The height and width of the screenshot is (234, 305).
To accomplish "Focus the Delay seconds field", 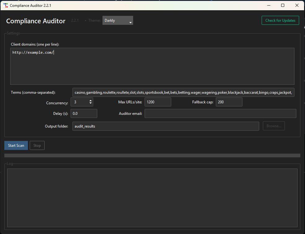I will click(84, 113).
